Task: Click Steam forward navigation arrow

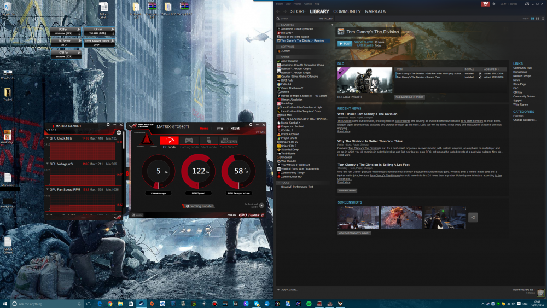Action: [284, 11]
